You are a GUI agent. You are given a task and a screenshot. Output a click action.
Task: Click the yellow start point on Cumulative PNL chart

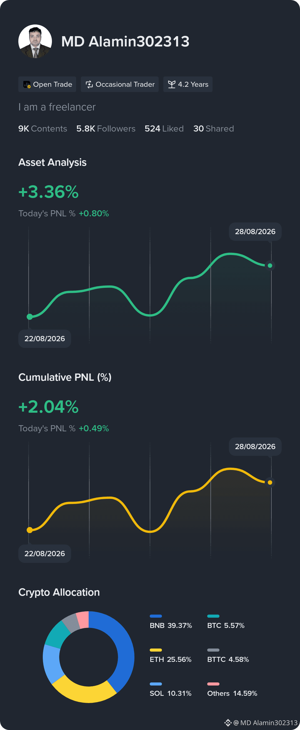[x=29, y=530]
